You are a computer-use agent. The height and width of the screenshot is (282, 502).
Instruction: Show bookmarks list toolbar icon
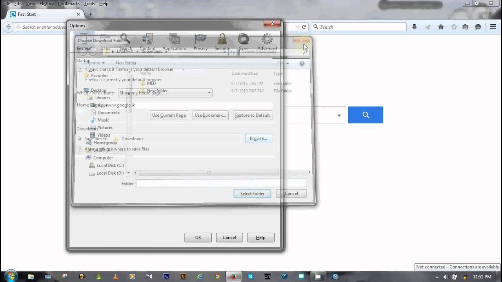point(465,27)
